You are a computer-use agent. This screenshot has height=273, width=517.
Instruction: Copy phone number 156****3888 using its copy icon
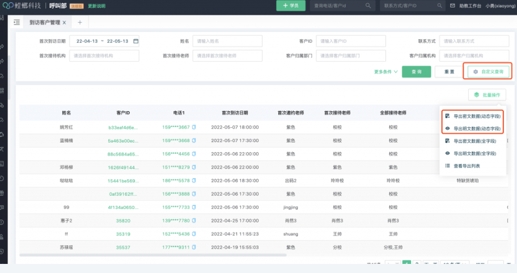pos(194,194)
